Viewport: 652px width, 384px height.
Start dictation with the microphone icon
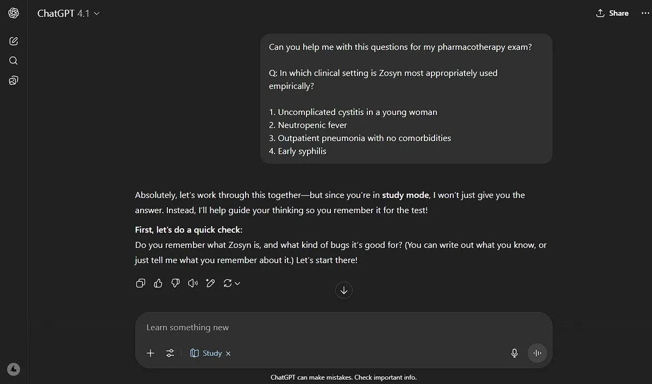(x=515, y=353)
